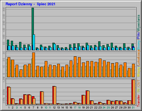This screenshot has width=142, height=111.
Task: Click day label '19' on x-axis
Action: click(x=83, y=108)
